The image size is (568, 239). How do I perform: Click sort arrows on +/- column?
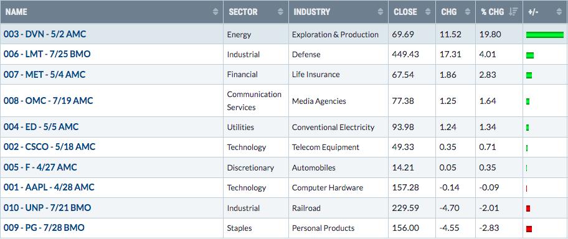click(x=559, y=12)
